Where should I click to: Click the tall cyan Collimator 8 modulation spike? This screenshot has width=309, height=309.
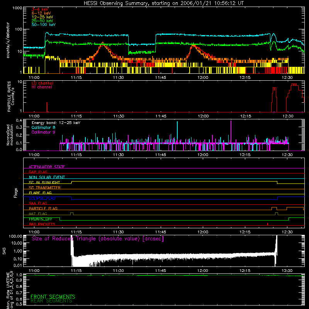coord(177,132)
